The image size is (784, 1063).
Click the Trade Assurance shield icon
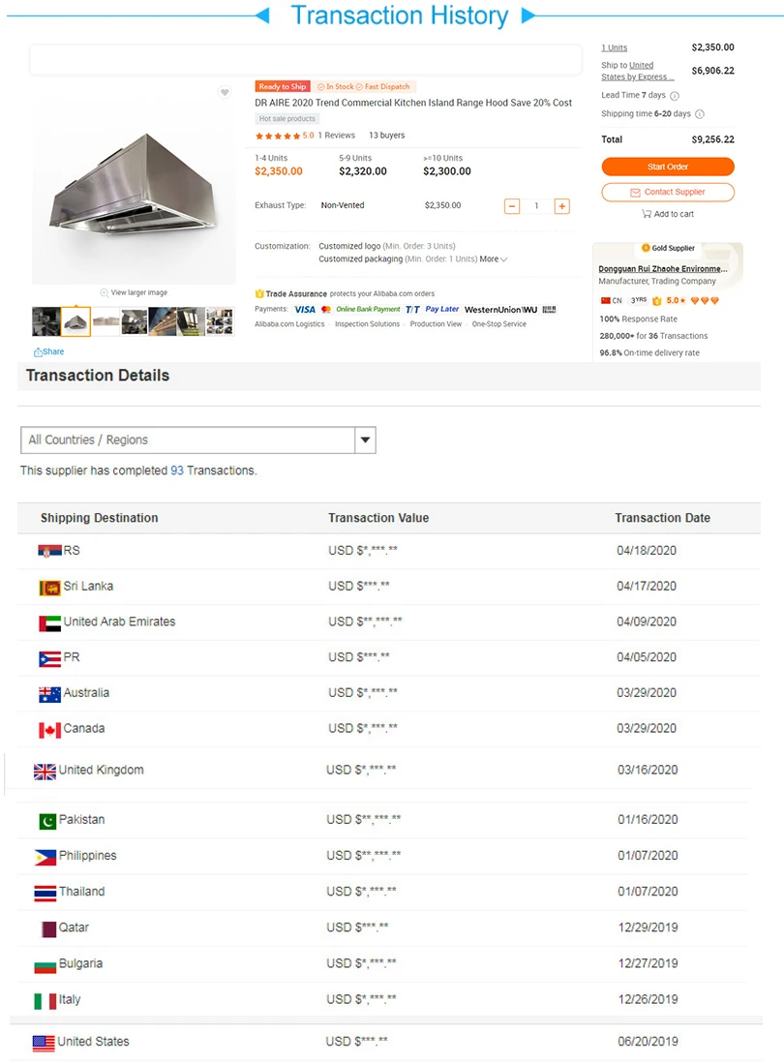[x=259, y=293]
